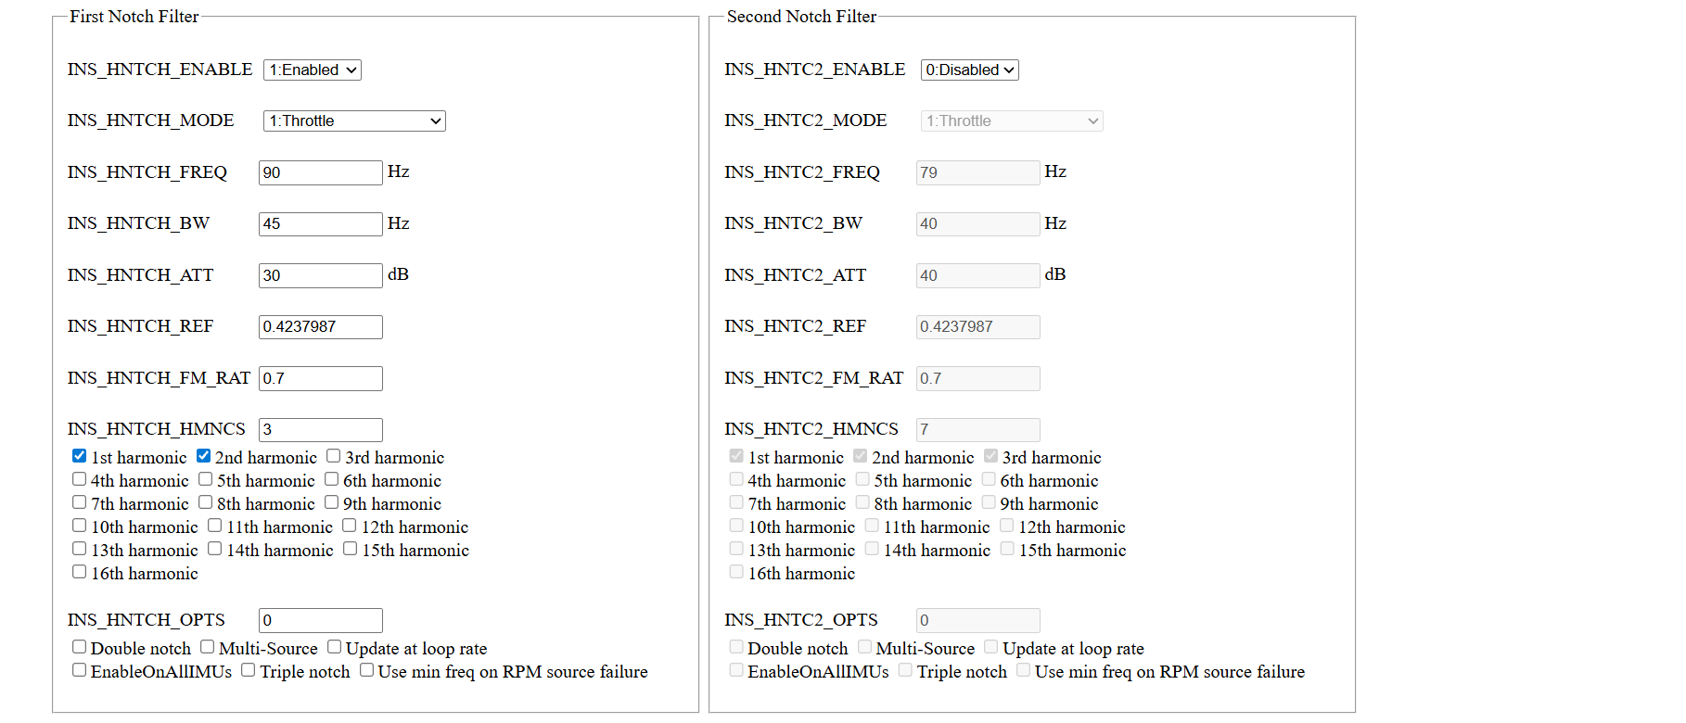Focus the INS_HNTCH_BW bandwidth field
1686x723 pixels.
point(320,224)
